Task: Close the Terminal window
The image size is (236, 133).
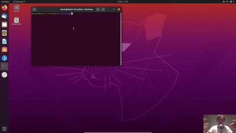Action: 119,9
